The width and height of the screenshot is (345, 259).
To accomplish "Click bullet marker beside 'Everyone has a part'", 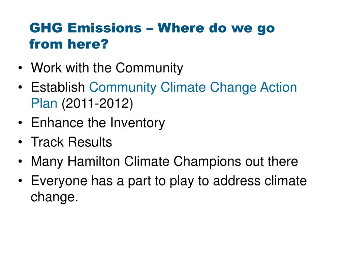I will pos(20,181).
